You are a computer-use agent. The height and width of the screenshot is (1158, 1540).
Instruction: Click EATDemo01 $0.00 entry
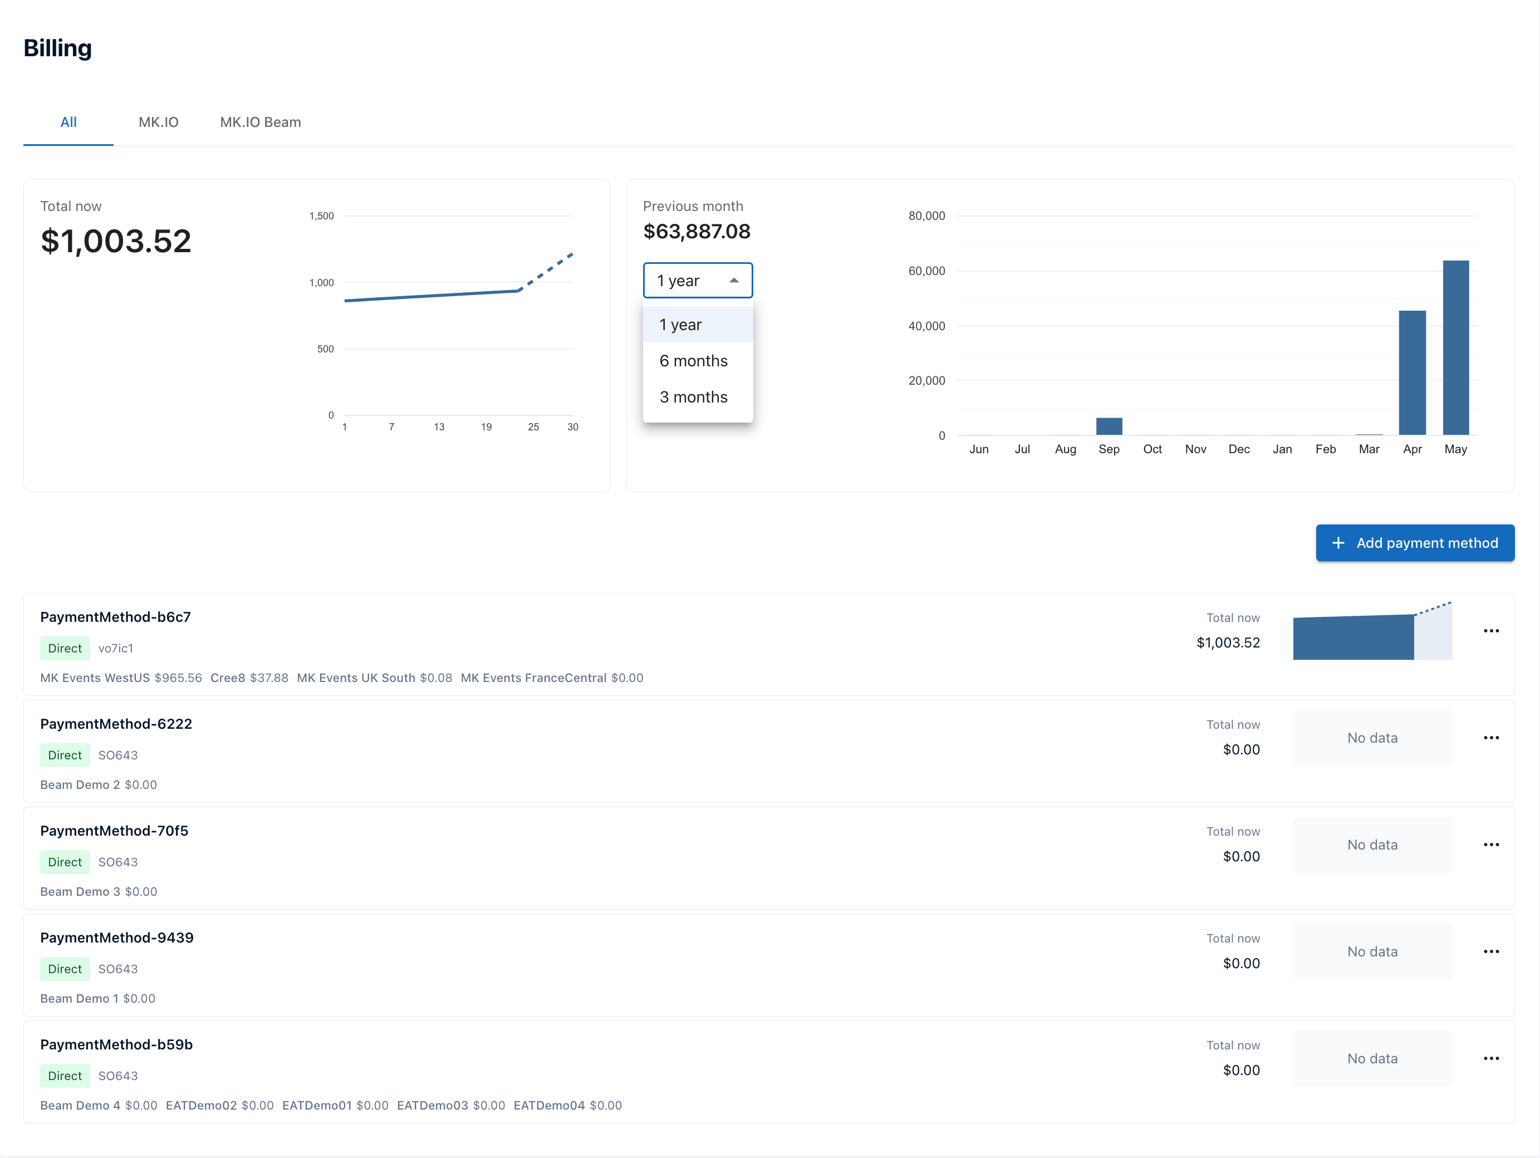(x=336, y=1105)
